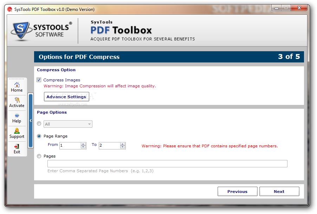This screenshot has width=317, height=214.
Task: Open Advance Settings
Action: [66, 97]
